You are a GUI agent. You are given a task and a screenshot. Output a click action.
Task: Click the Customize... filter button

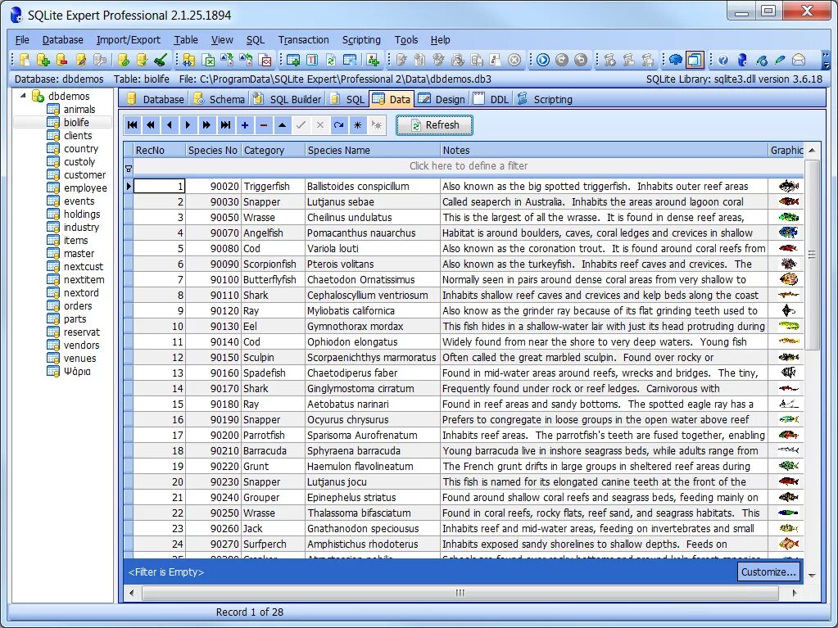click(x=768, y=572)
